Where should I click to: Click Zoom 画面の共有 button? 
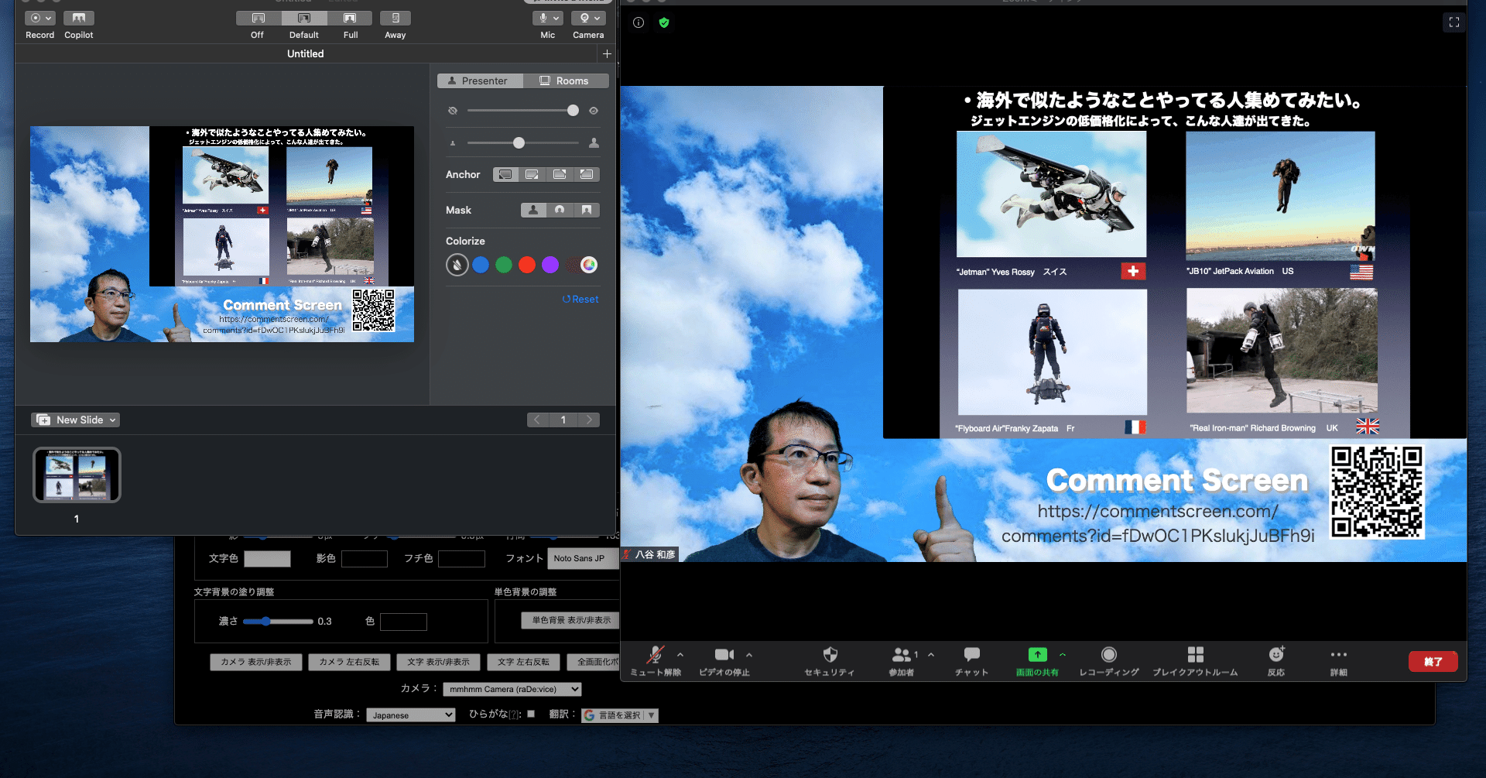[x=1037, y=660]
